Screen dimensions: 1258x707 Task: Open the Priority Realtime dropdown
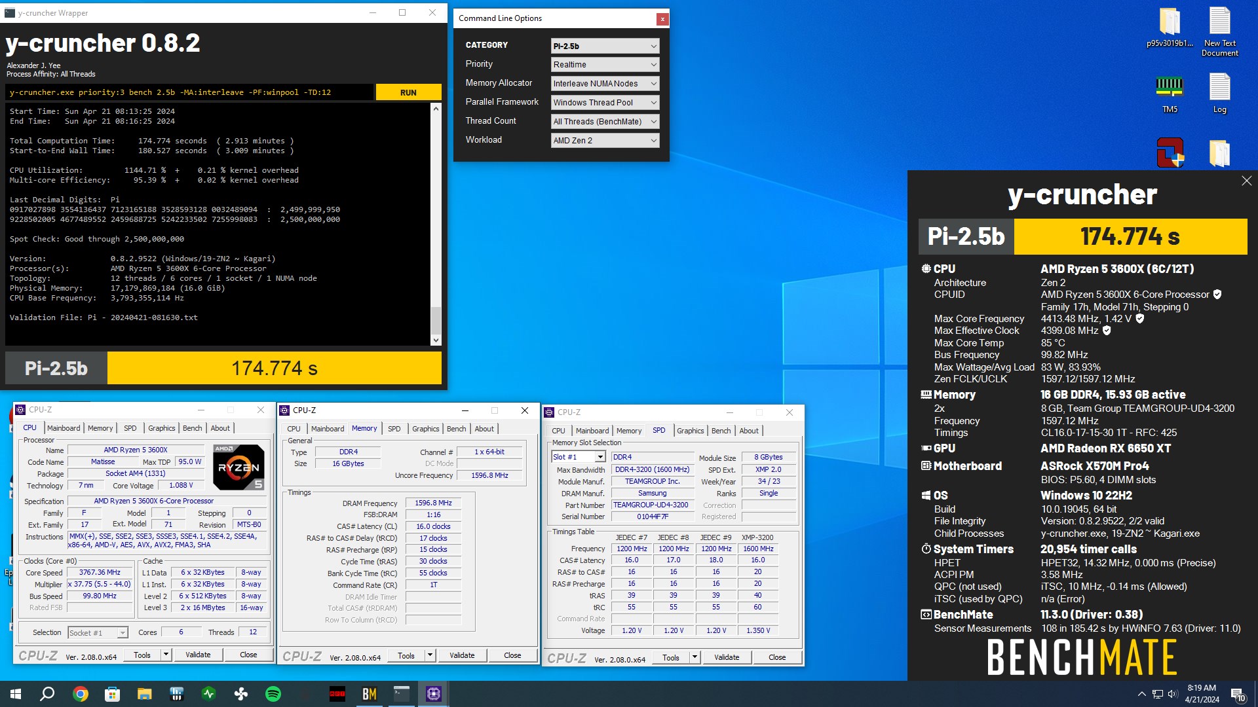click(x=605, y=65)
